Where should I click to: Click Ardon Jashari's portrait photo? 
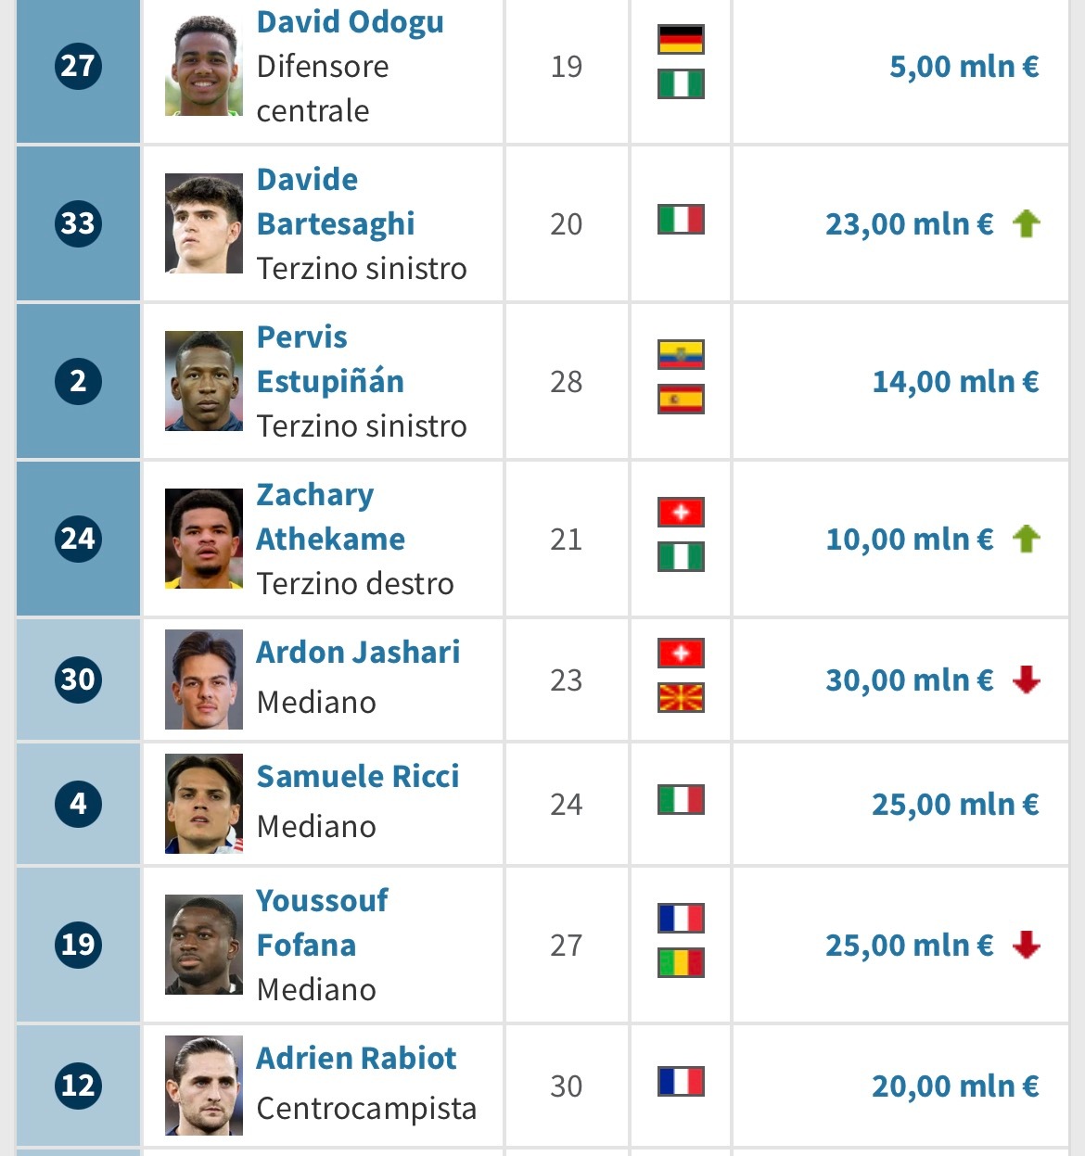click(x=204, y=680)
